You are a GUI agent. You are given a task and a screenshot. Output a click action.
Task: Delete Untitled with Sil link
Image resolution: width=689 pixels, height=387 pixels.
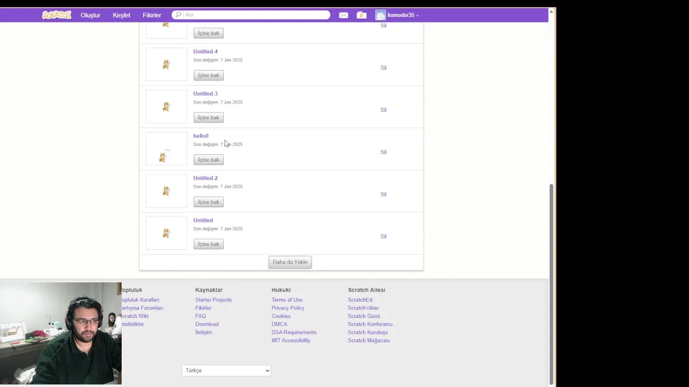pos(383,236)
